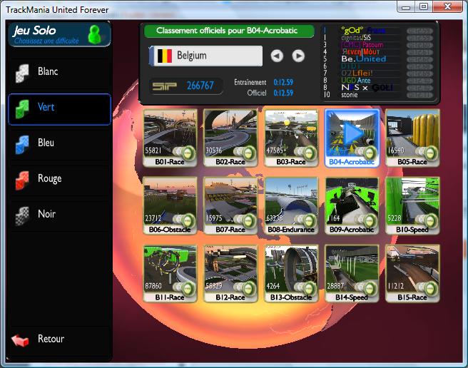Image resolution: width=468 pixels, height=368 pixels.
Task: Select the B08-Endurance track
Action: pos(291,203)
